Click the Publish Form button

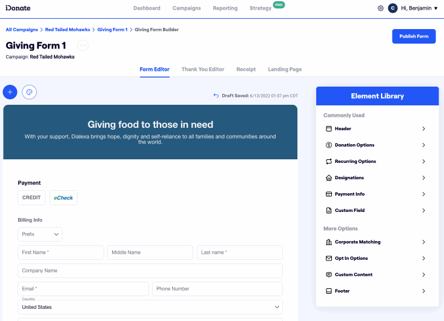click(414, 36)
